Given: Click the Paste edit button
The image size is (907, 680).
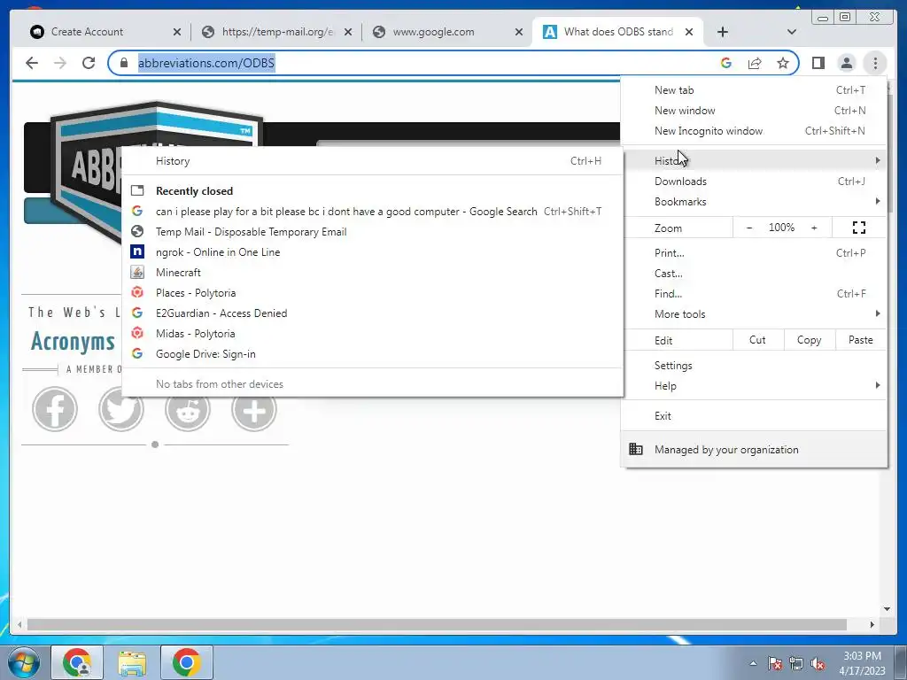Looking at the screenshot, I should point(861,340).
